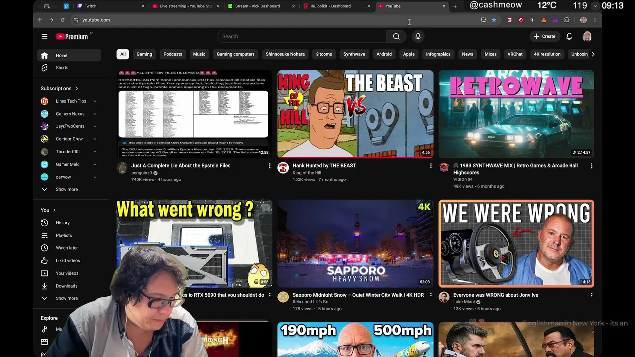
Task: Open Home in the sidebar
Action: pyautogui.click(x=69, y=55)
